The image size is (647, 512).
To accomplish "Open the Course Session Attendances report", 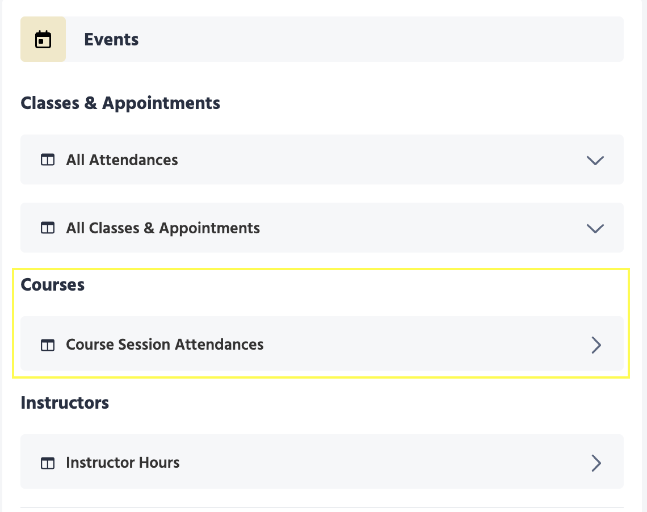I will [165, 345].
